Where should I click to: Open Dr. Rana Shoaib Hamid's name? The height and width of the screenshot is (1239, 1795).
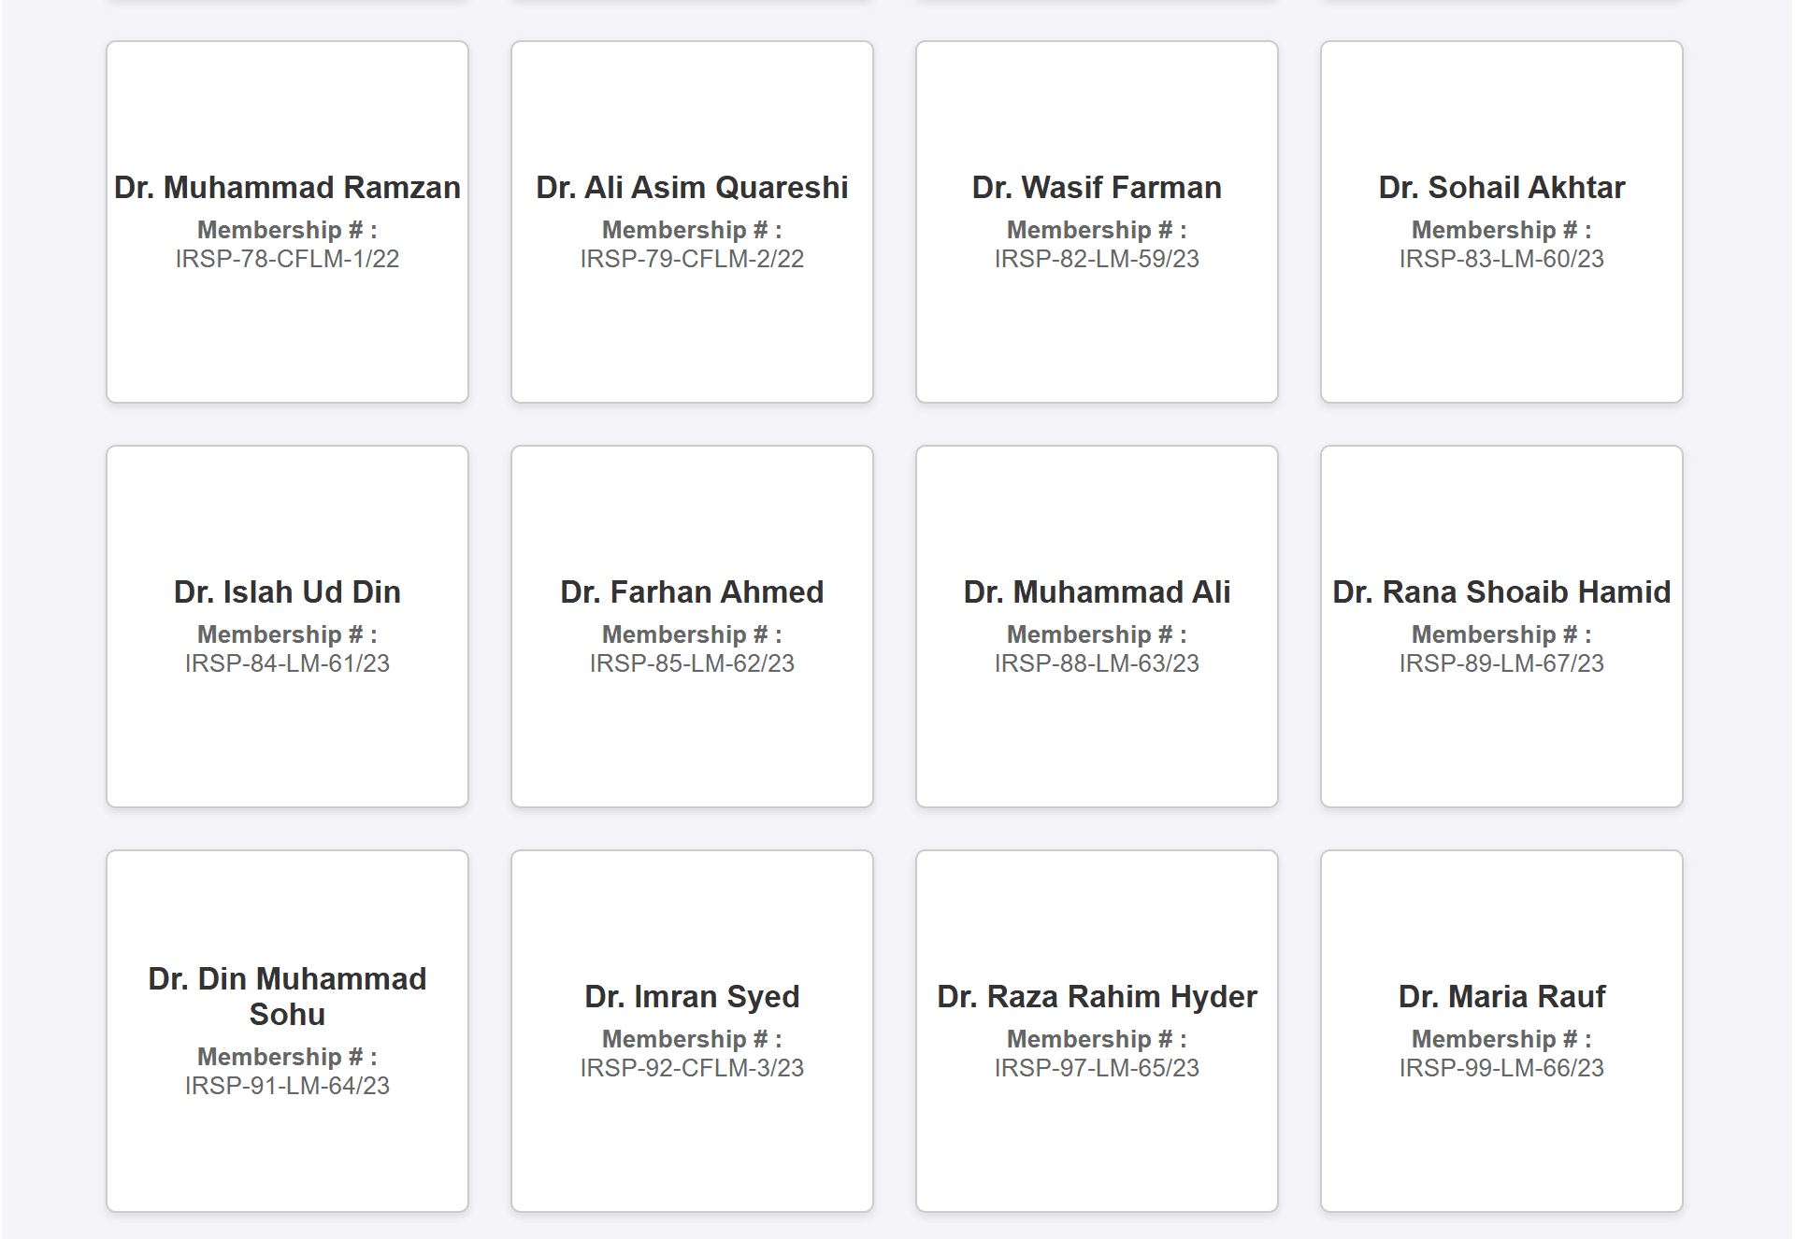click(1501, 592)
